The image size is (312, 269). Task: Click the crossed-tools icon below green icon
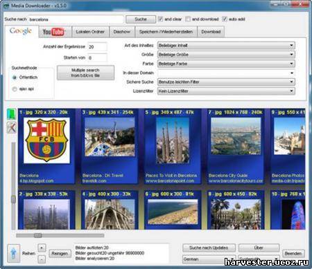(11, 127)
